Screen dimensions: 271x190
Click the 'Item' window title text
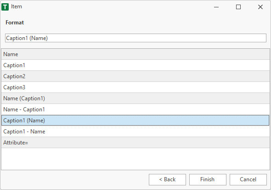(17, 6)
